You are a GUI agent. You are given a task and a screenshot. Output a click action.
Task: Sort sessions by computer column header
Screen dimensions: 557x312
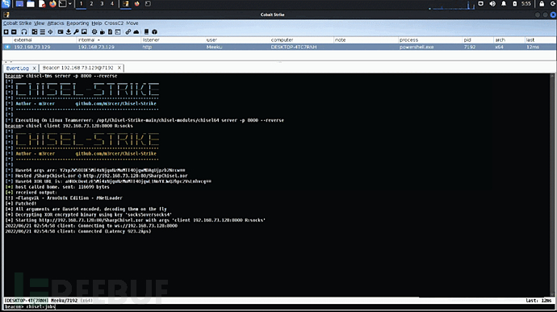pos(302,40)
